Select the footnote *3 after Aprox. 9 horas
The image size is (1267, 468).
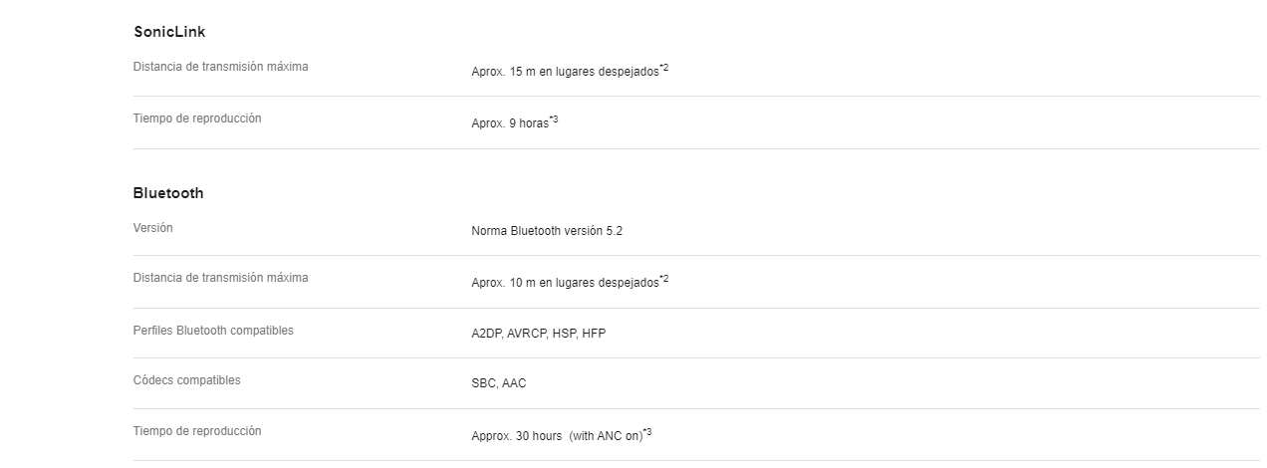[554, 120]
